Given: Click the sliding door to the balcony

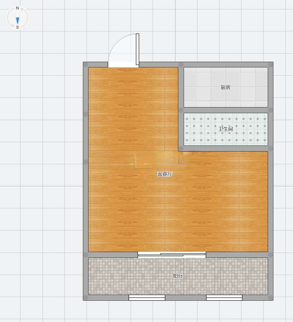Looking at the screenshot, I should click(172, 255).
